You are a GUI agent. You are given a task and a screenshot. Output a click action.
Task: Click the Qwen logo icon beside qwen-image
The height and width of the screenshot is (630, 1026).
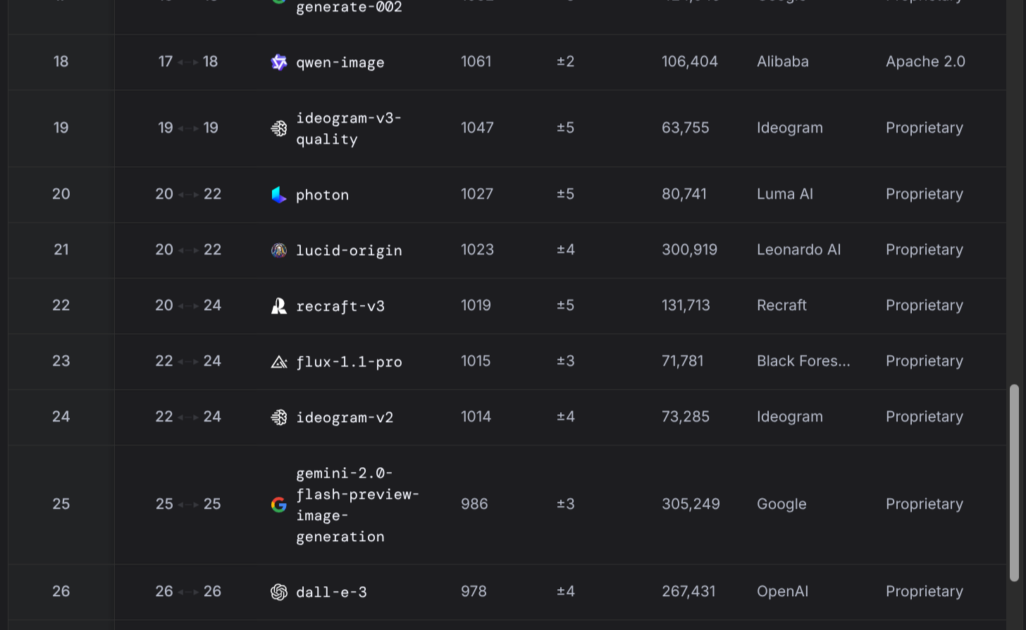(279, 62)
